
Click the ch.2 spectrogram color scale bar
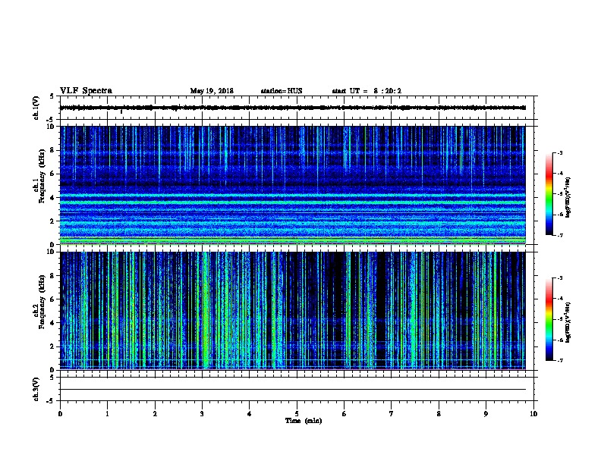click(549, 319)
